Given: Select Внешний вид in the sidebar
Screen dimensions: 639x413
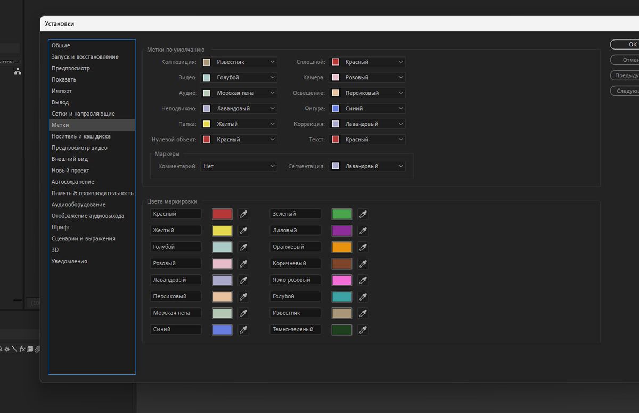Looking at the screenshot, I should click(70, 159).
